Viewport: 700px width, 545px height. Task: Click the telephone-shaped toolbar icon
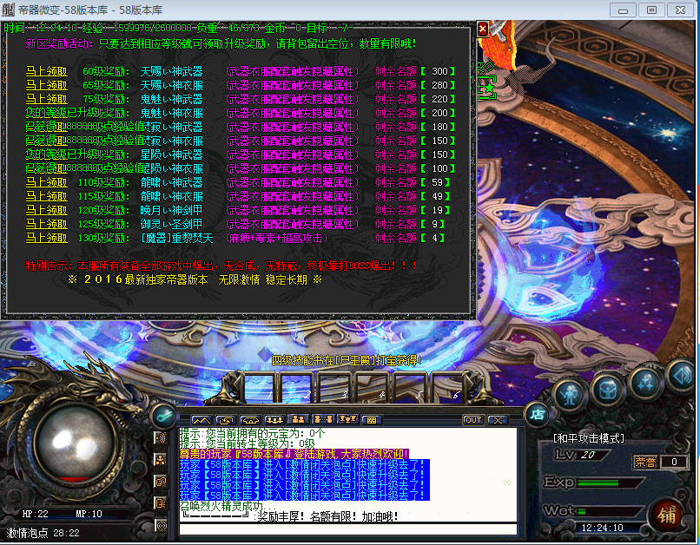tap(250, 420)
